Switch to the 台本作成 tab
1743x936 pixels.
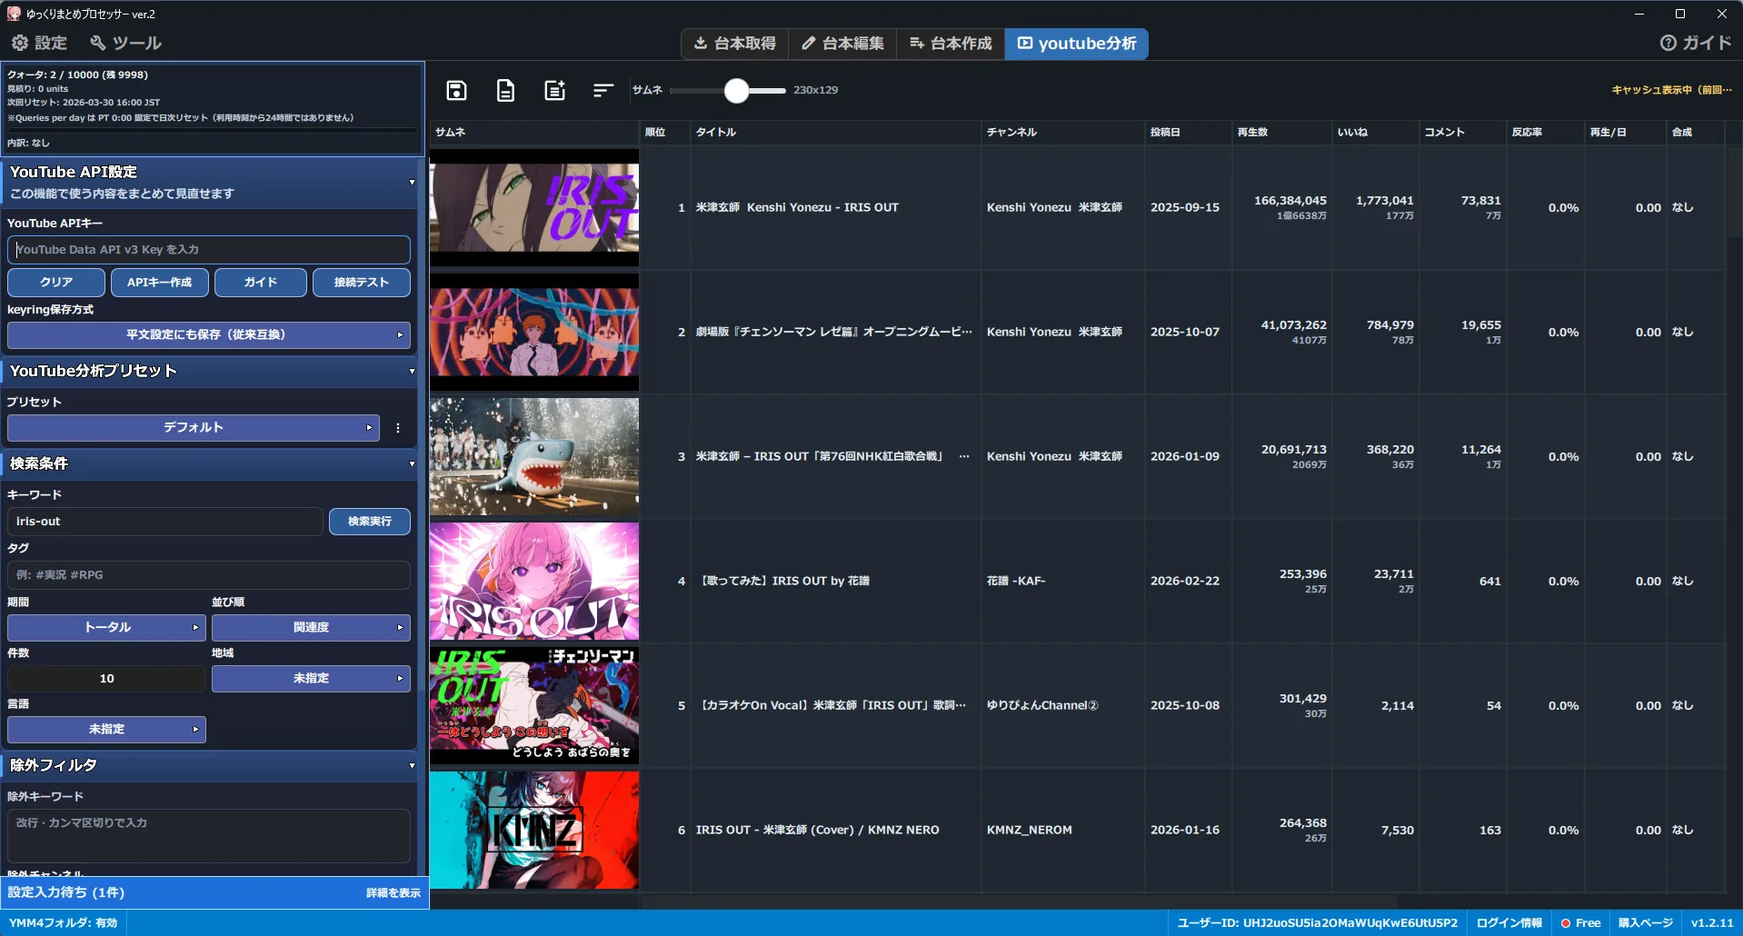(951, 44)
